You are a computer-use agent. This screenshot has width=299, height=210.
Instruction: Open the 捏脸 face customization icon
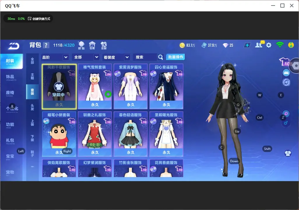tap(81, 45)
